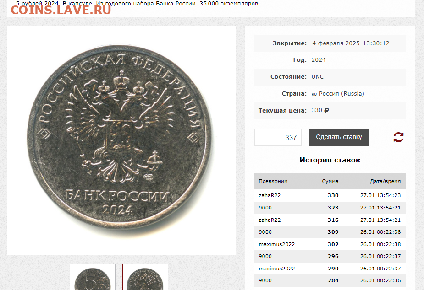Click the История ставок heading

pos(330,160)
